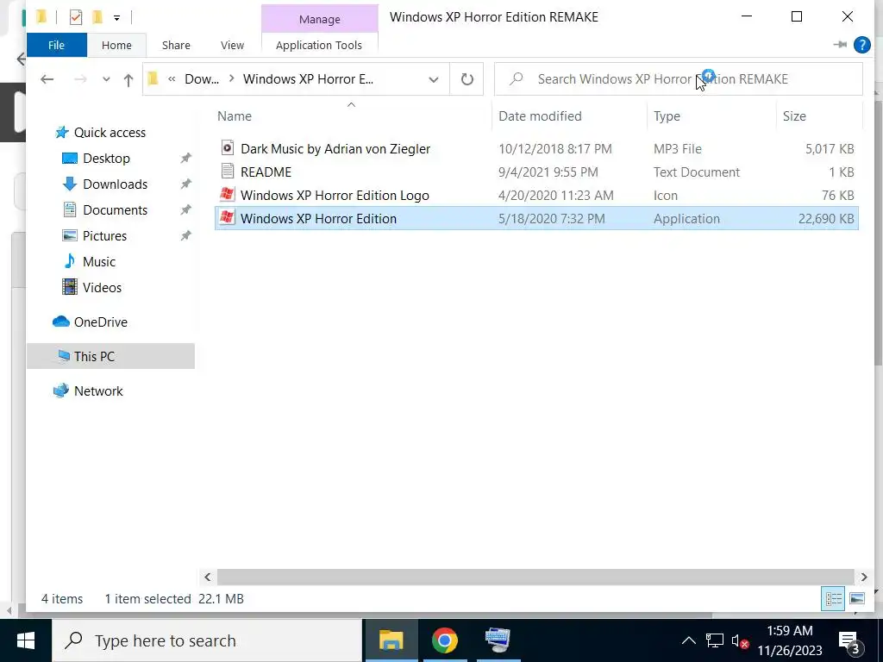The width and height of the screenshot is (883, 662).
Task: Click File Explorer on the taskbar
Action: pos(391,640)
